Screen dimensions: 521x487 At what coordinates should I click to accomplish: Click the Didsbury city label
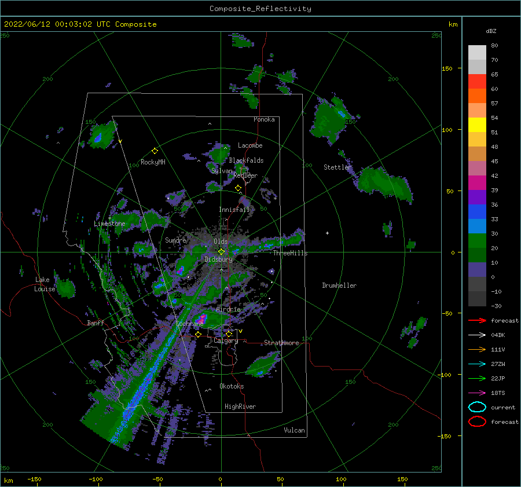[219, 259]
